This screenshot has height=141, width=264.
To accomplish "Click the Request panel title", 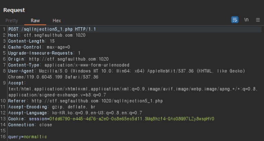I will pos(14,10).
